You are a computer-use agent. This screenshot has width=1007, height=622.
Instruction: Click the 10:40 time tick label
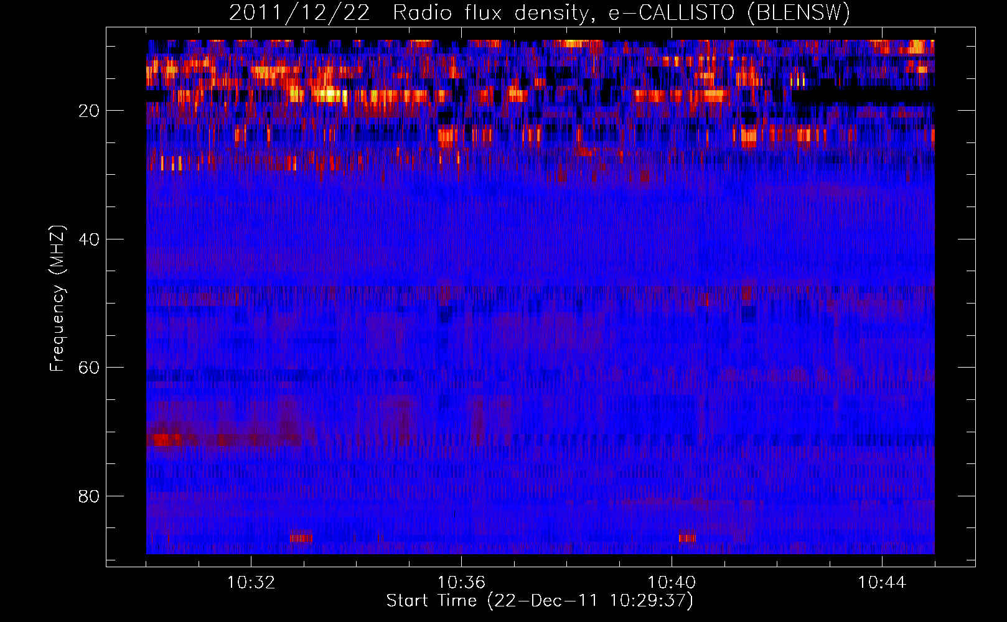[x=672, y=583]
